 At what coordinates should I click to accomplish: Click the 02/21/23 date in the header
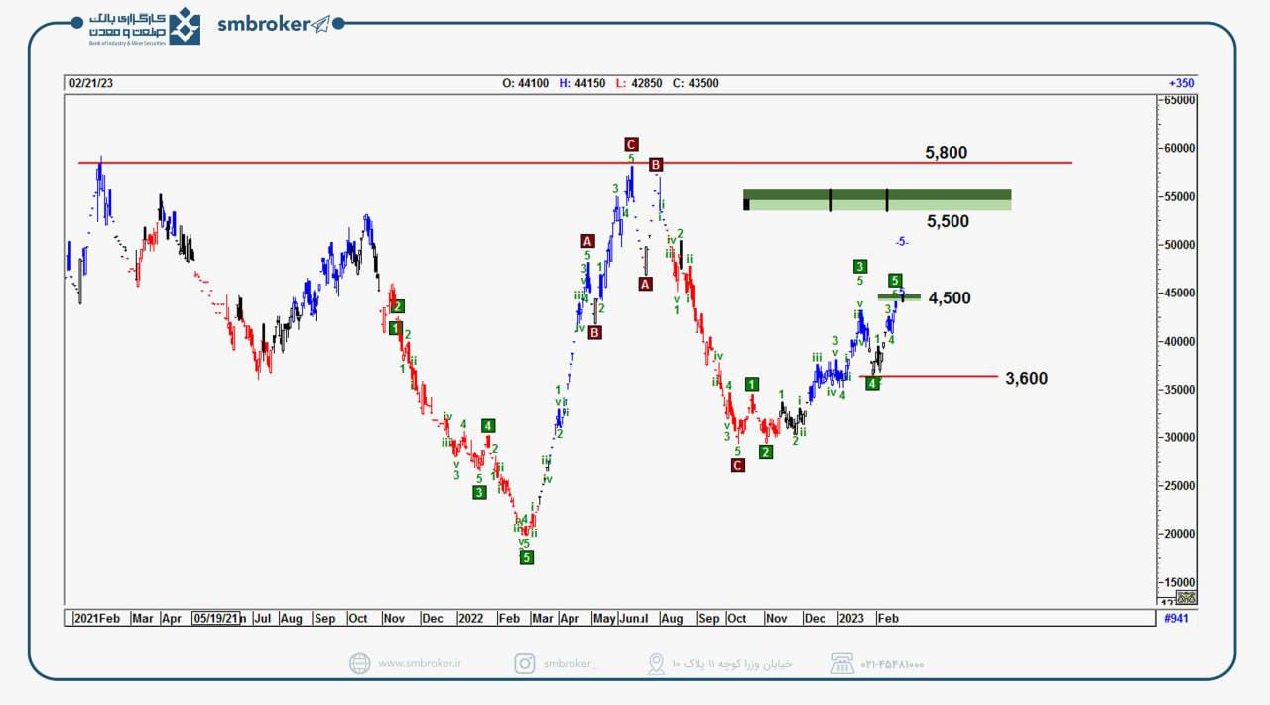pyautogui.click(x=88, y=84)
